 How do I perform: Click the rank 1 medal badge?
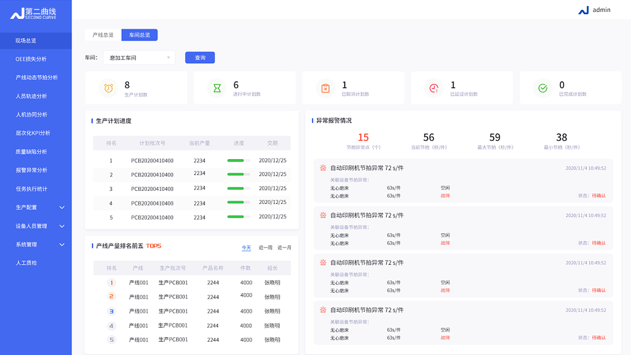tap(111, 283)
